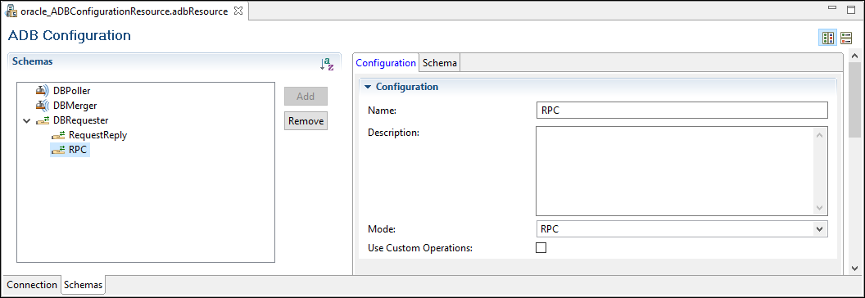Image resolution: width=865 pixels, height=298 pixels.
Task: Collapse the Configuration section
Action: [x=368, y=87]
